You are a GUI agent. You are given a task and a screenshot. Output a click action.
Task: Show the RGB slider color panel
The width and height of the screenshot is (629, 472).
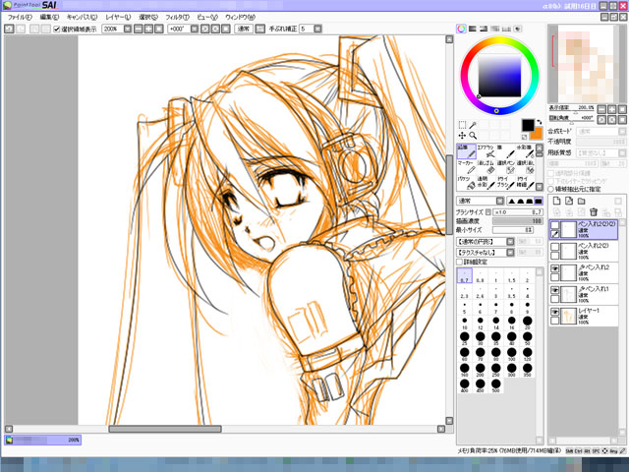[x=473, y=29]
